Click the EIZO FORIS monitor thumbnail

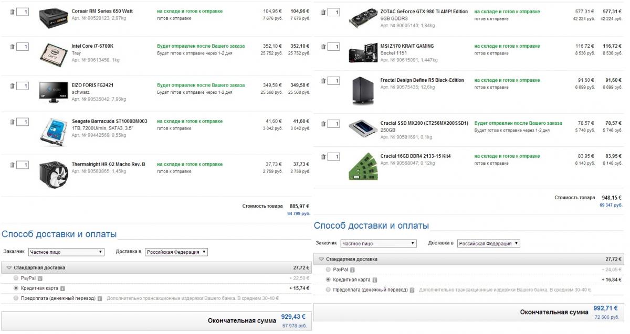click(53, 91)
